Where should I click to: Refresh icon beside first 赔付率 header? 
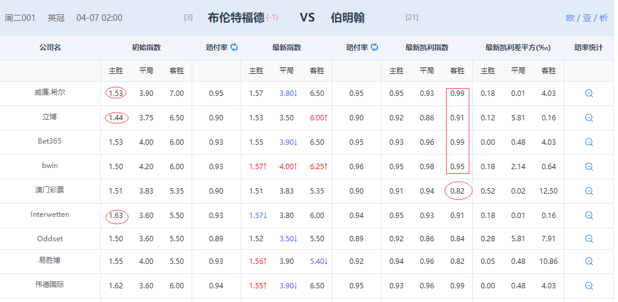point(234,47)
